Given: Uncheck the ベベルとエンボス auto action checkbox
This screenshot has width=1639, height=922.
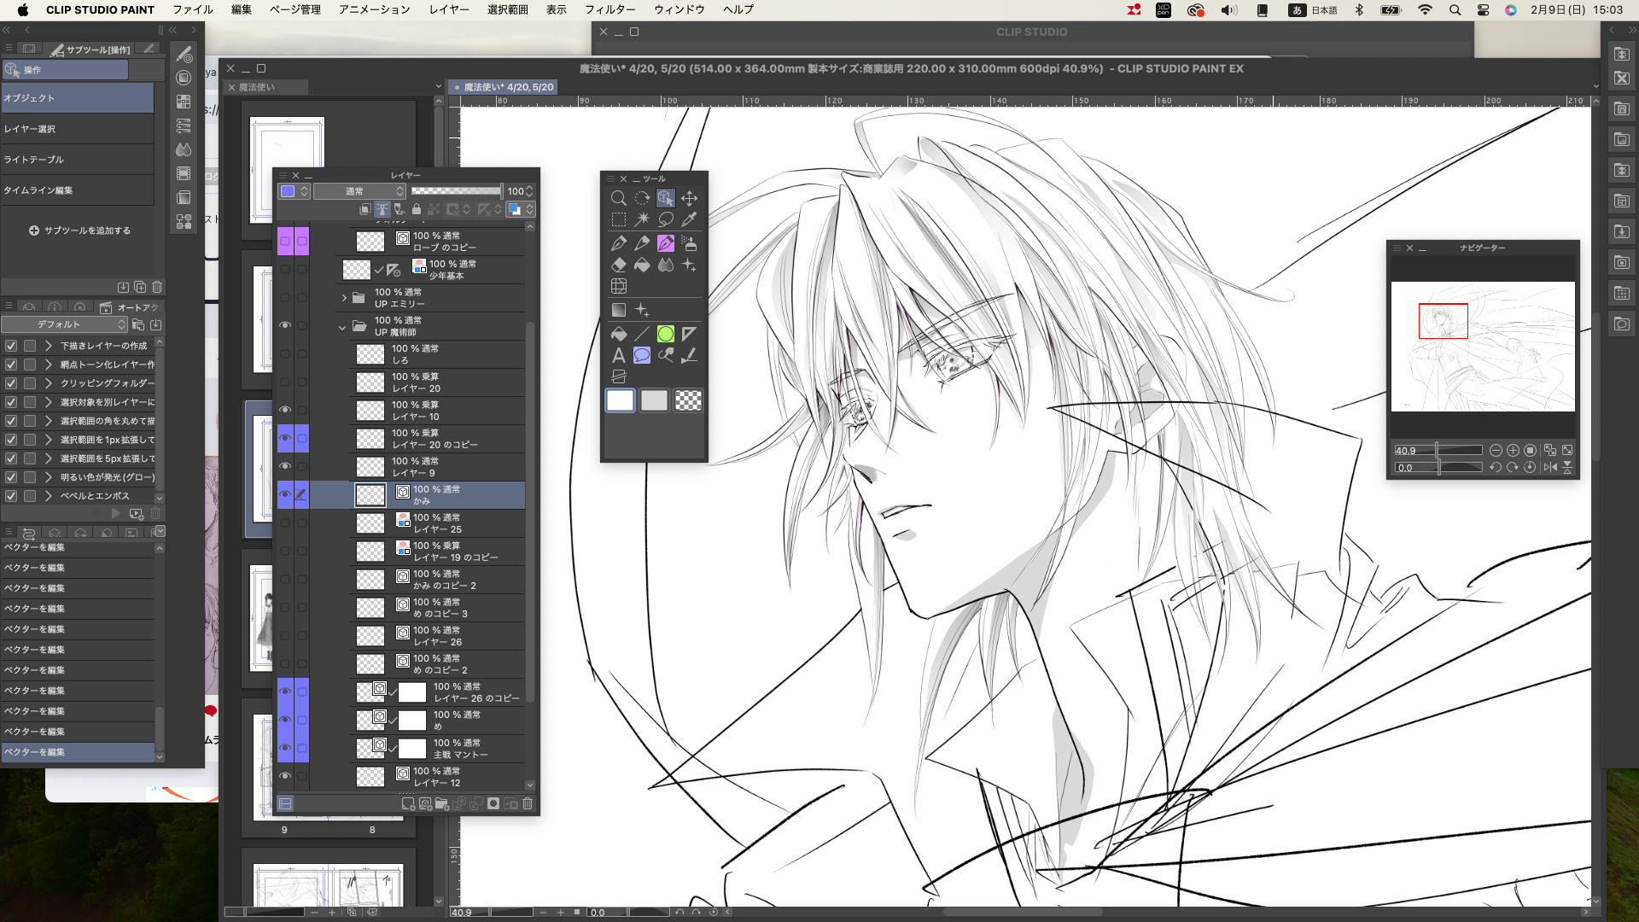Looking at the screenshot, I should (x=11, y=496).
